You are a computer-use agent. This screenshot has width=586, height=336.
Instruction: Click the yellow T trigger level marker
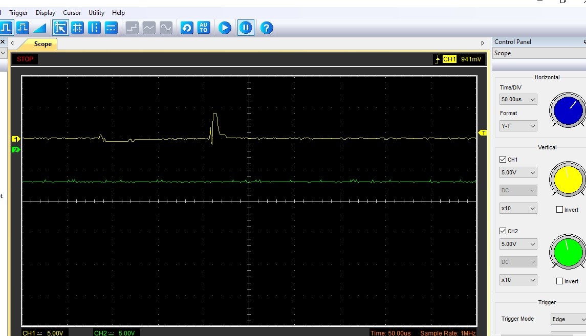click(482, 133)
